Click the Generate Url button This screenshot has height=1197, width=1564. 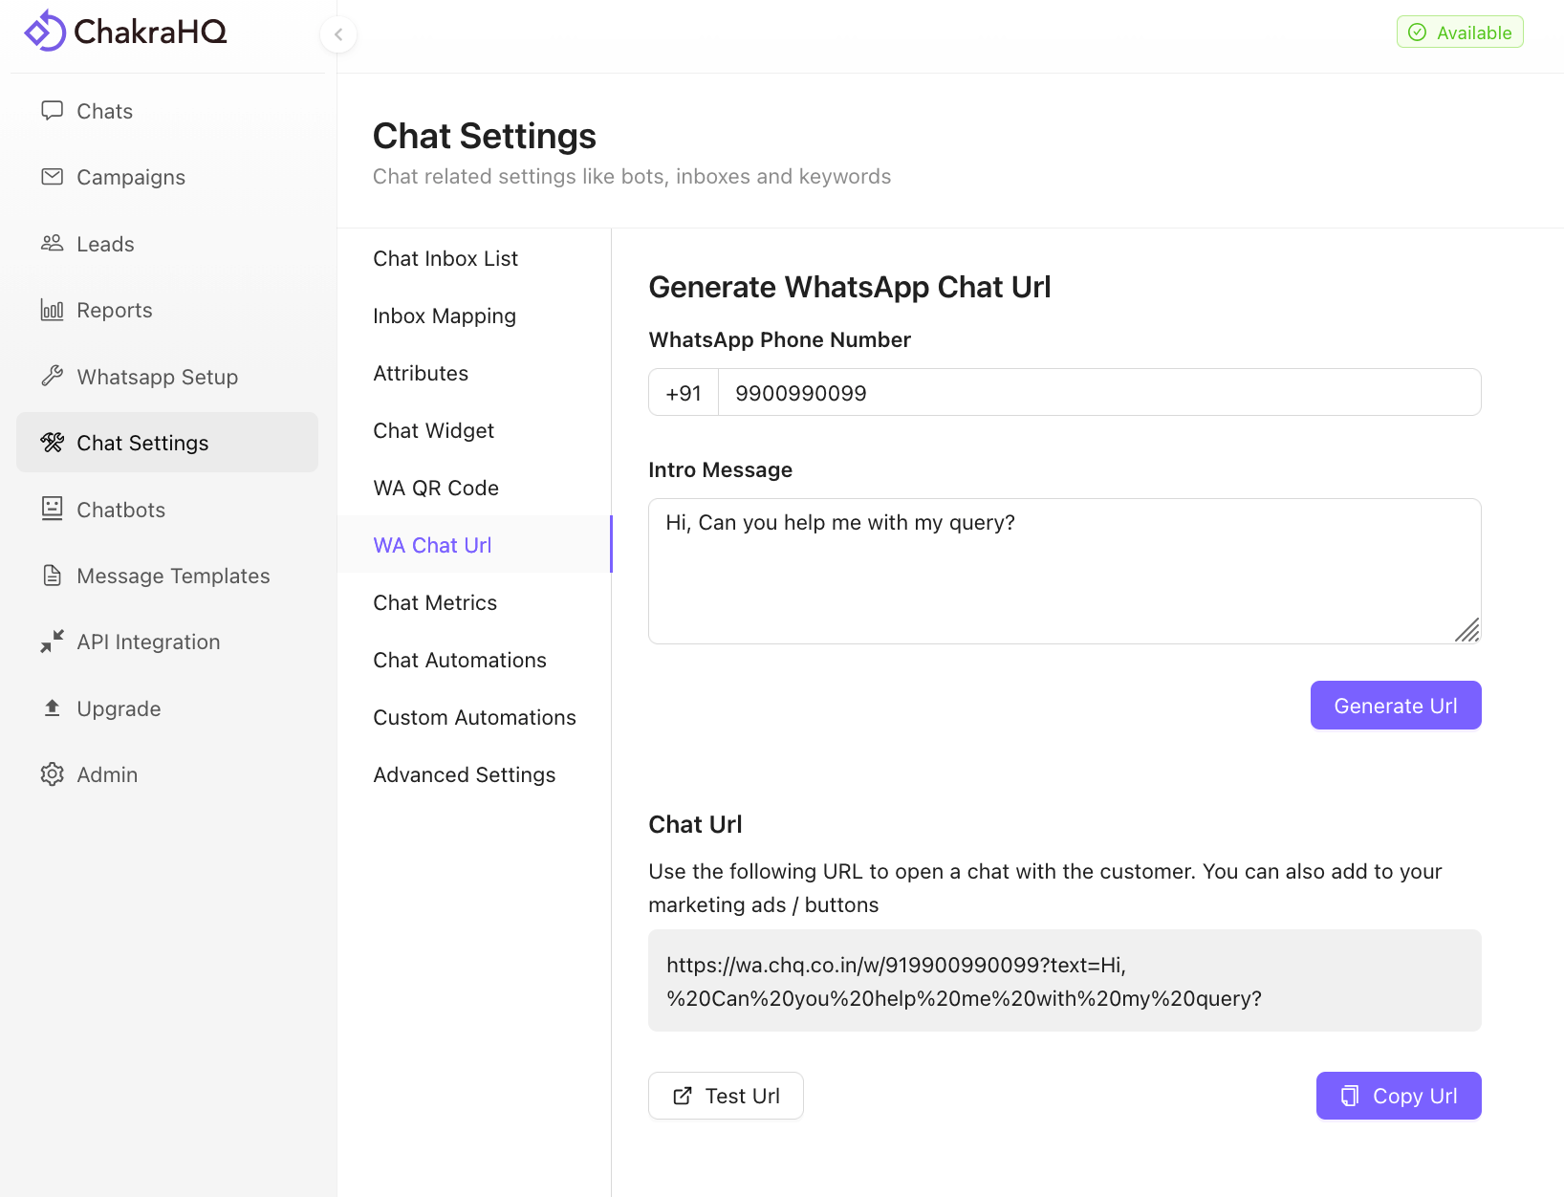(1395, 705)
